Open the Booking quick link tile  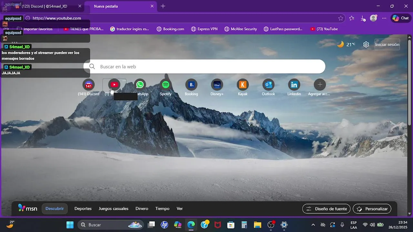tap(191, 88)
